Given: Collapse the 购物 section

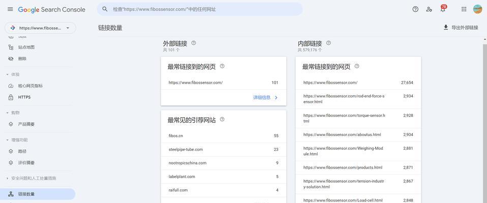Looking at the screenshot, I should pos(13,113).
